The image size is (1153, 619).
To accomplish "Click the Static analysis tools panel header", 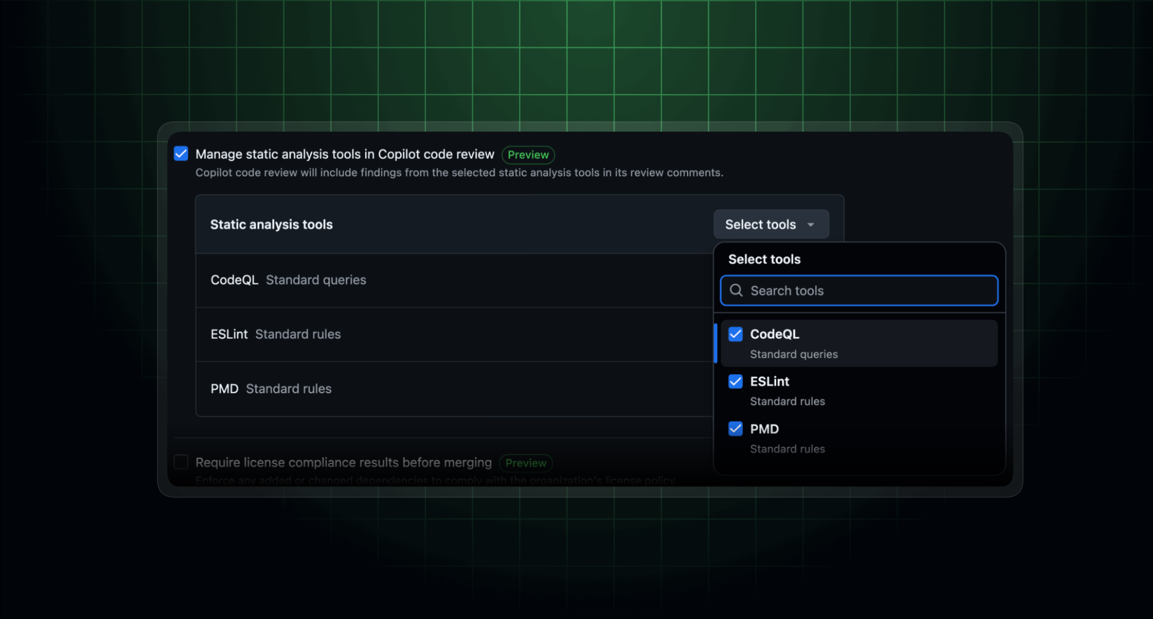I will (272, 224).
